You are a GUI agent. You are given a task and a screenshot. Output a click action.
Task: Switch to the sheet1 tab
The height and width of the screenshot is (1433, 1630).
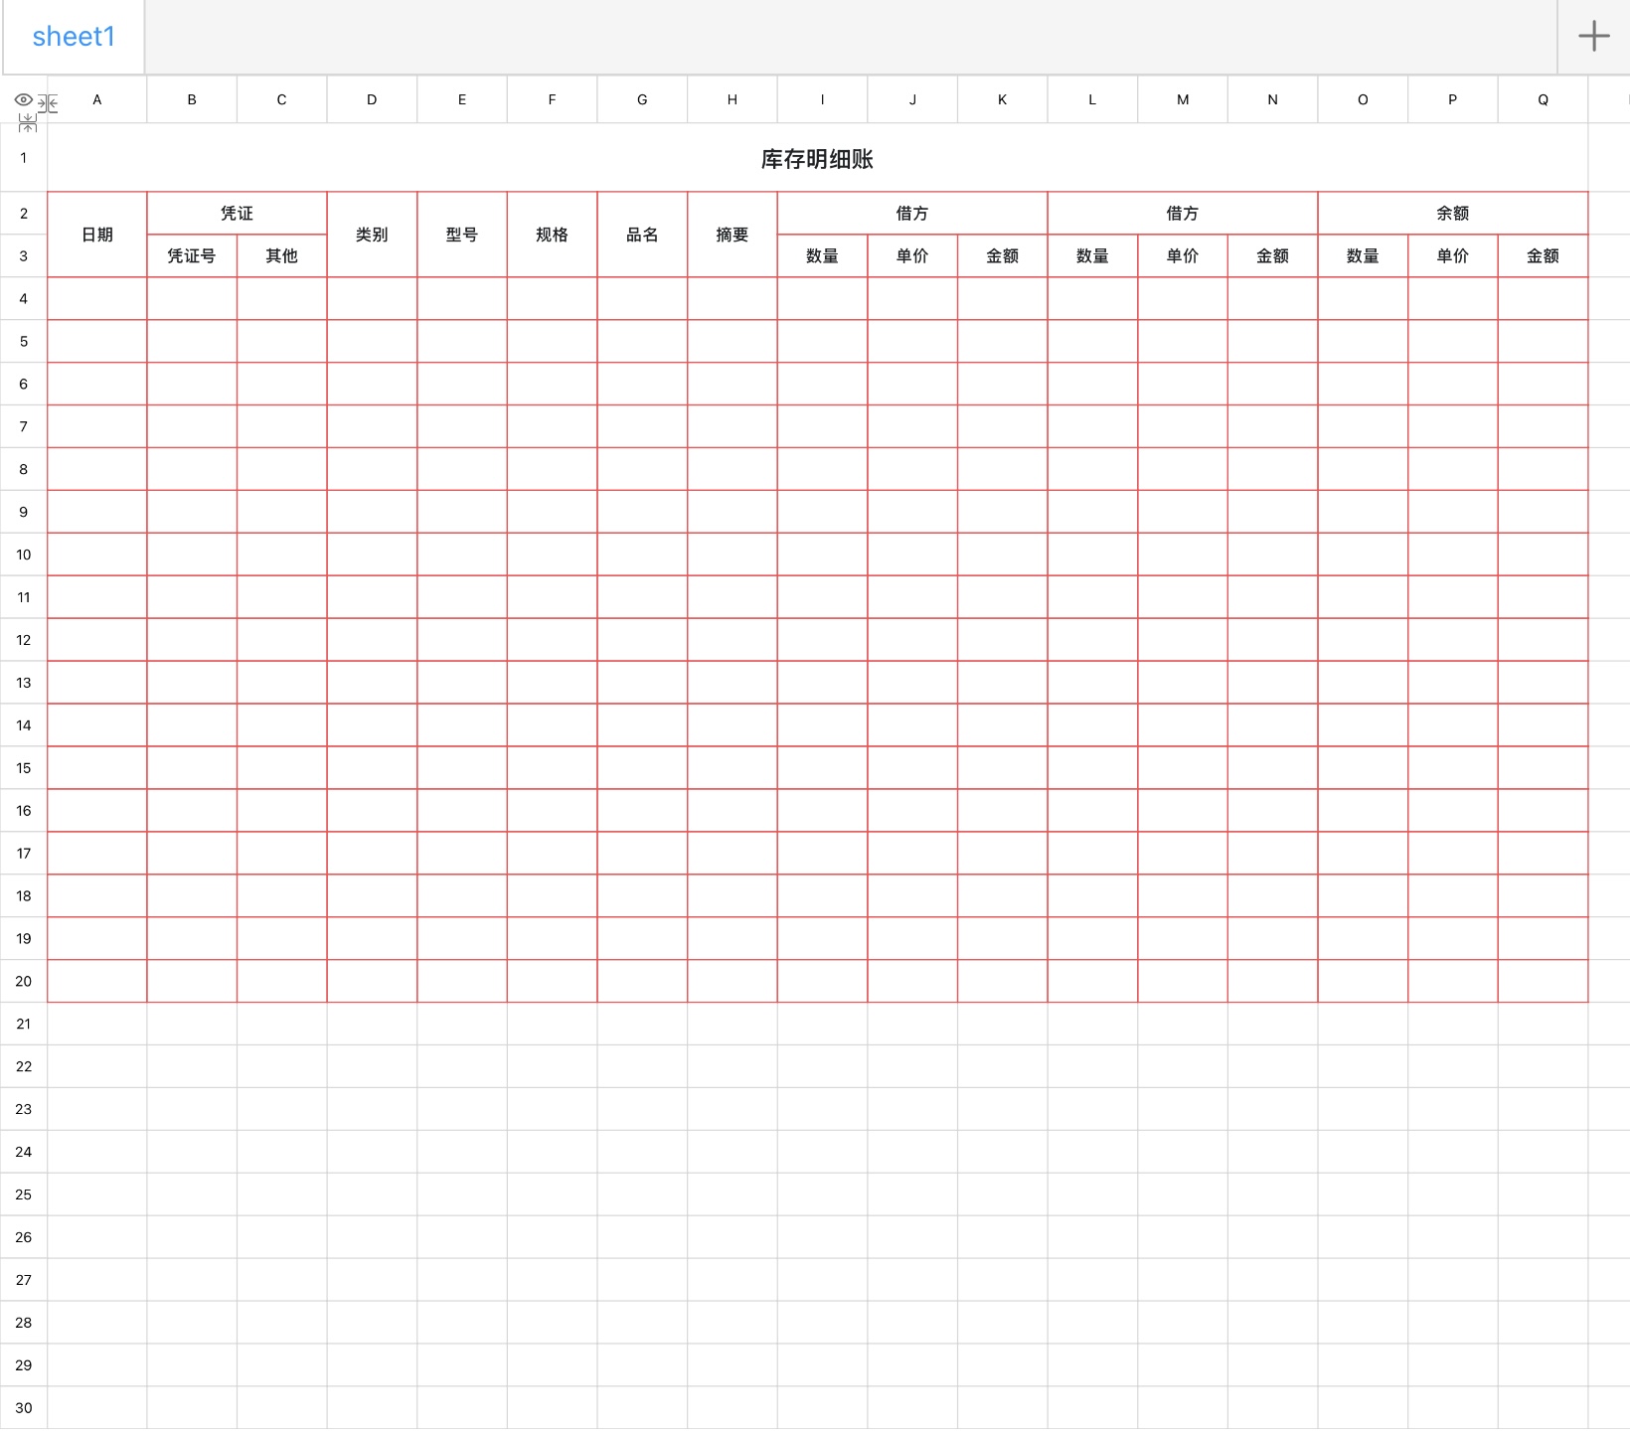74,37
